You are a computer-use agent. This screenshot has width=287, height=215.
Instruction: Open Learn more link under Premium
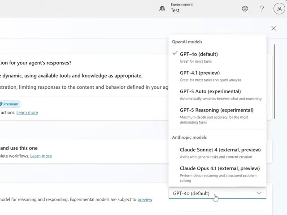27,112
